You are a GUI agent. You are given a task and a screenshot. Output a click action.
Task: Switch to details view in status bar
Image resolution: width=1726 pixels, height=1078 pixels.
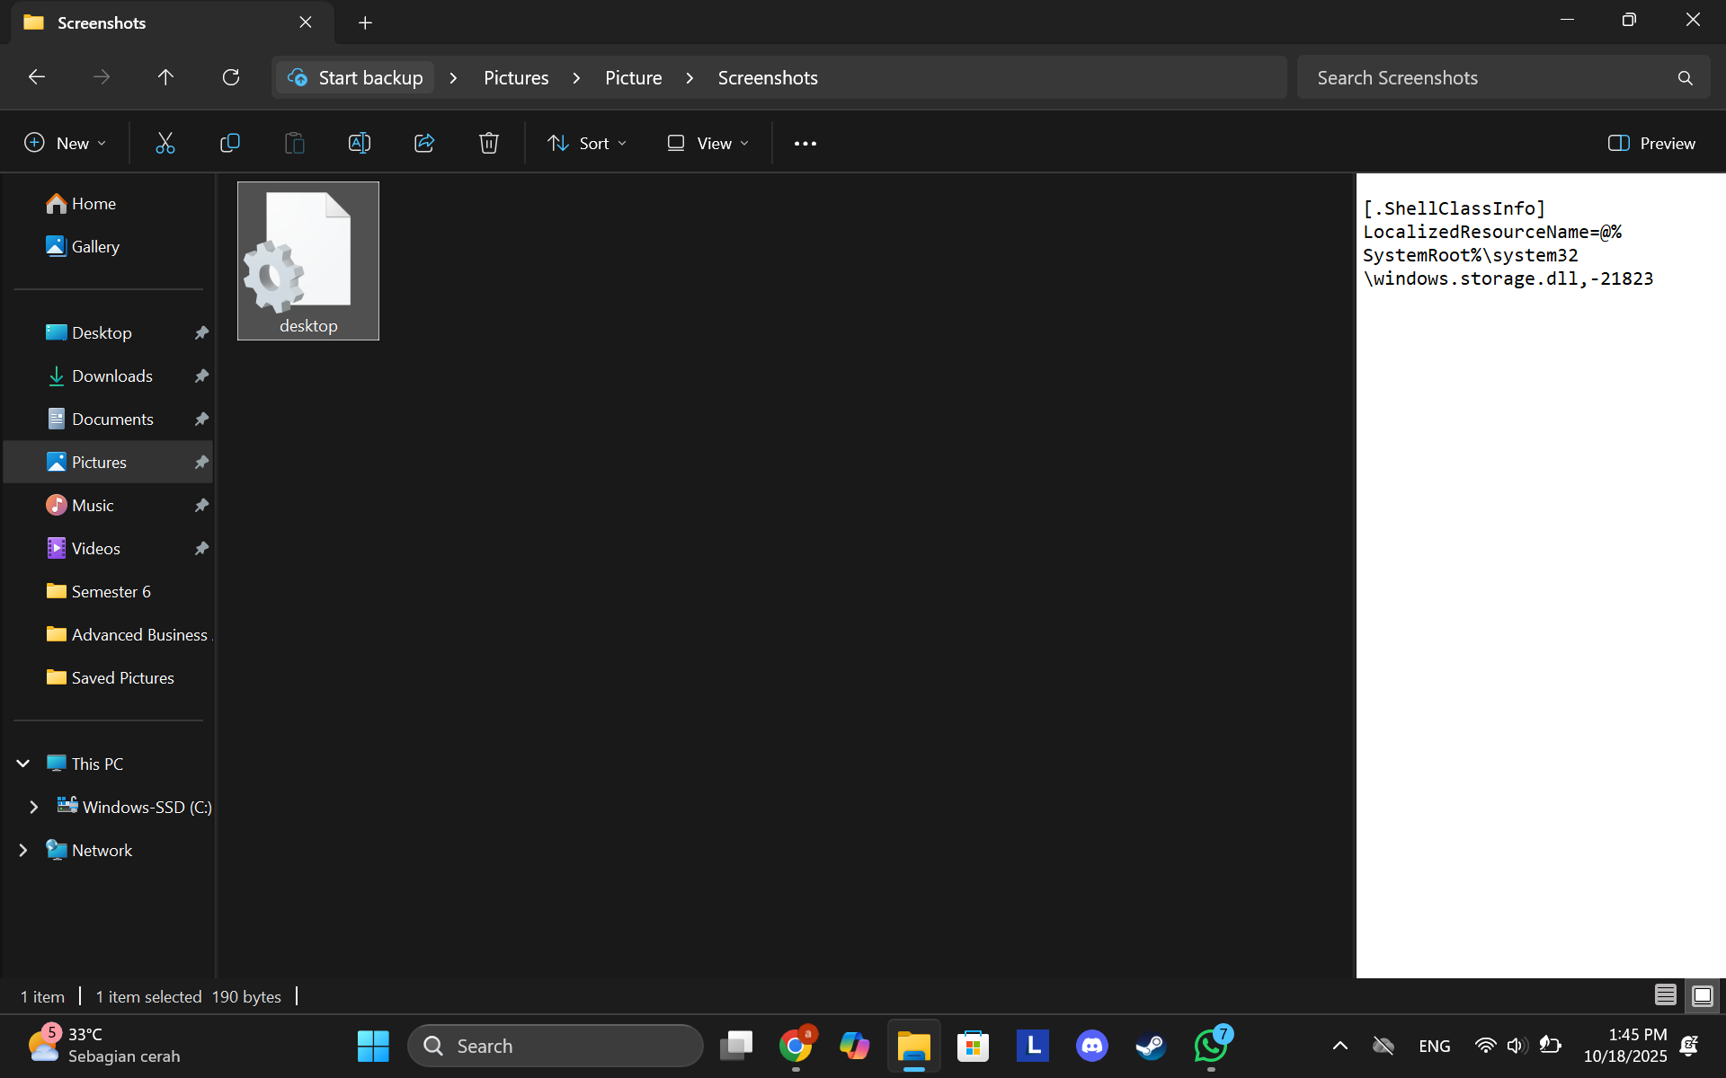tap(1665, 995)
